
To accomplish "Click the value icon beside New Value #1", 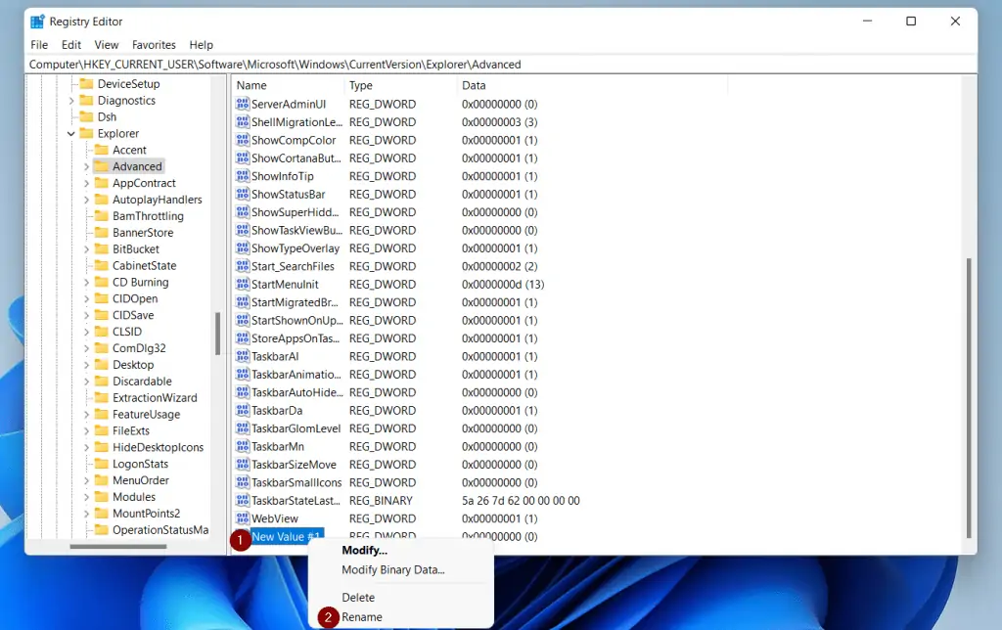I will coord(242,536).
